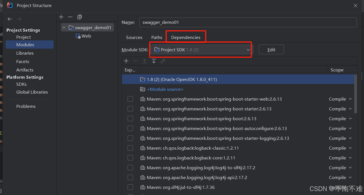Switch to the Dependencies tab

pos(186,37)
